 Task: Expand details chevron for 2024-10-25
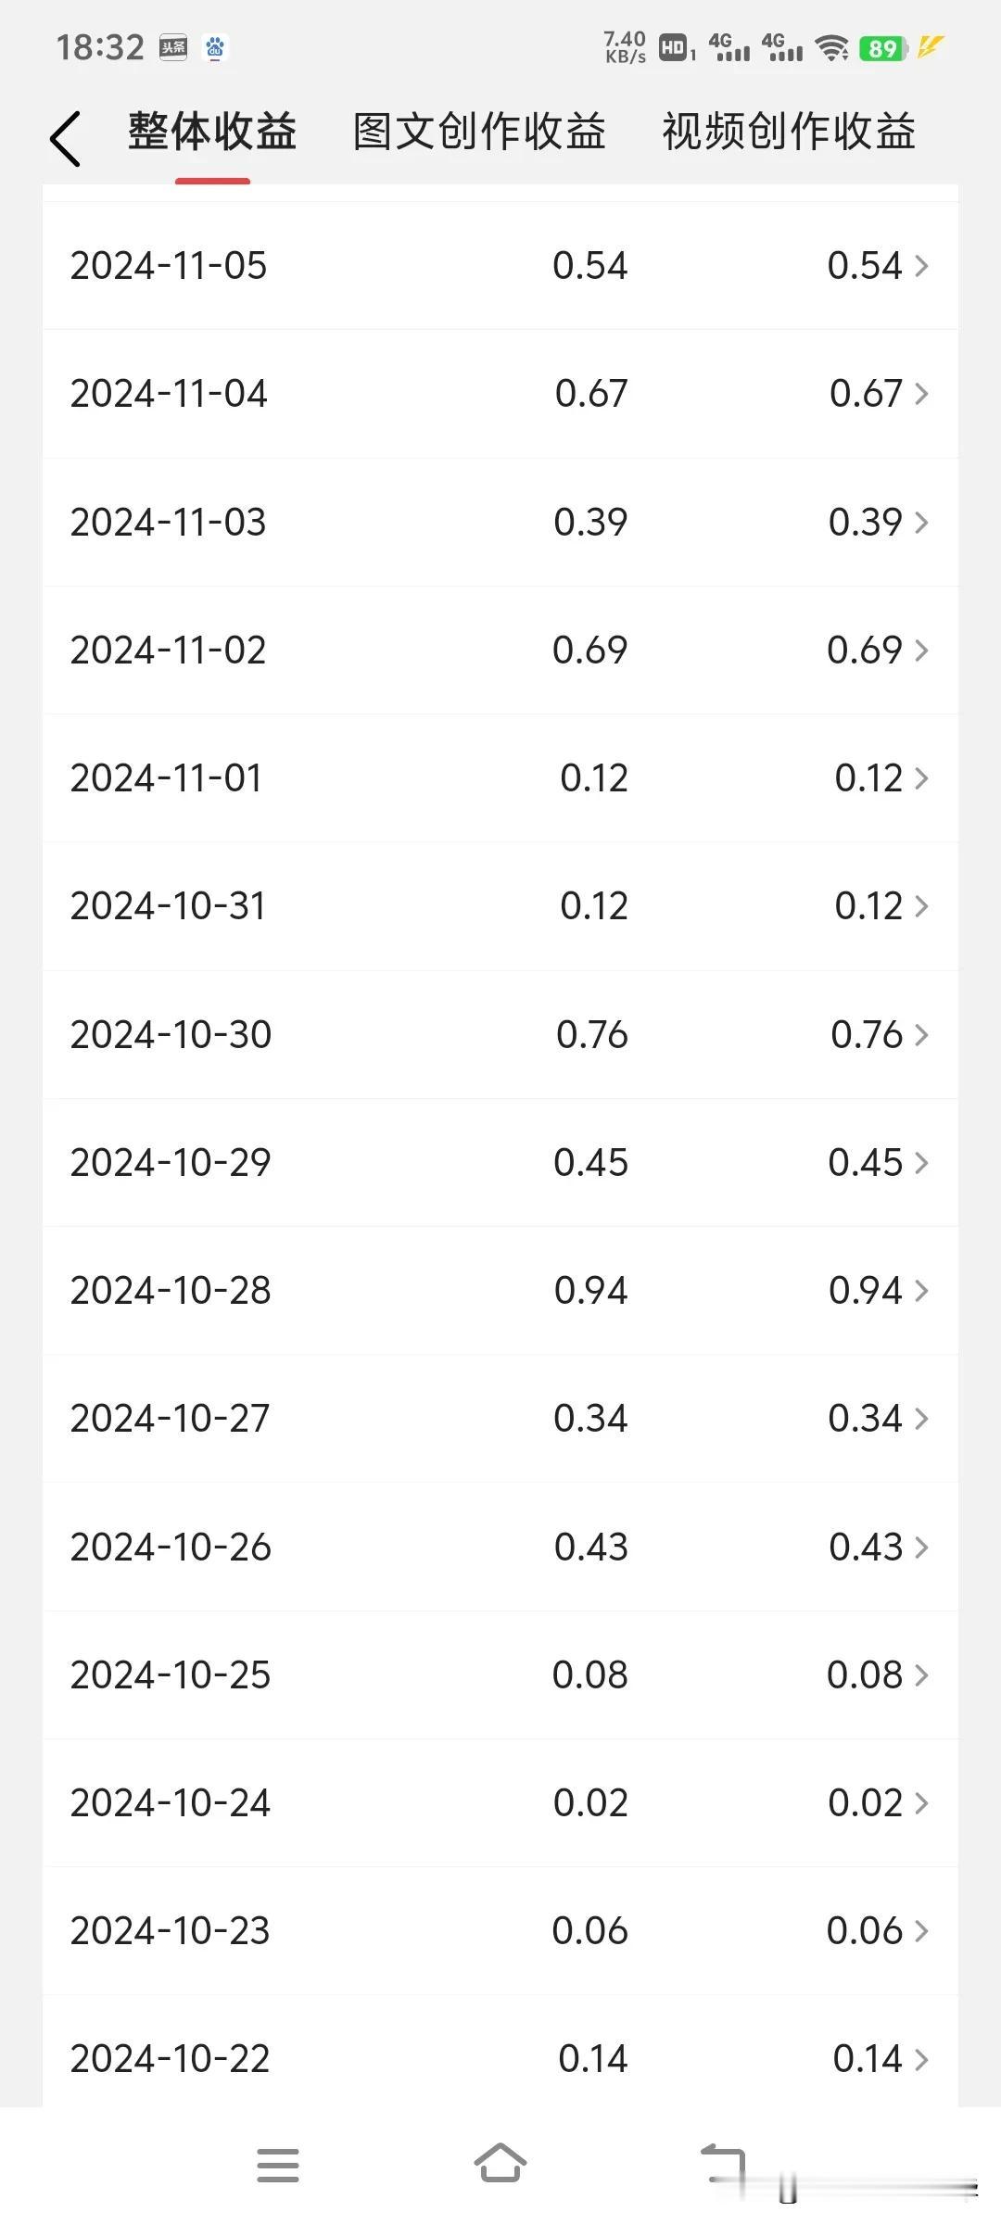click(921, 1674)
